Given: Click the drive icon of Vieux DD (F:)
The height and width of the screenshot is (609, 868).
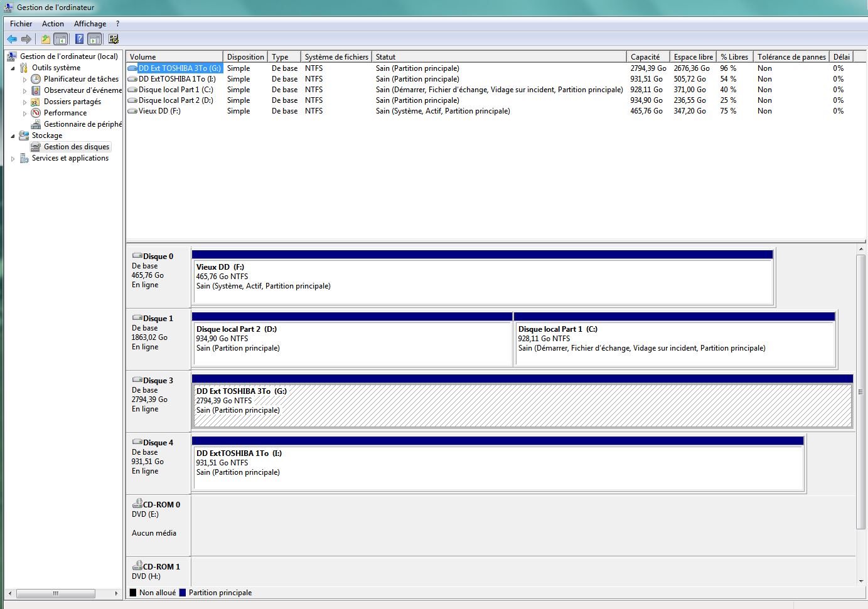Looking at the screenshot, I should tap(132, 111).
